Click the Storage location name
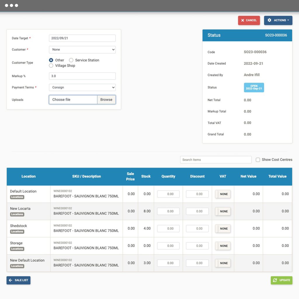The height and width of the screenshot is (299, 299). (16, 243)
